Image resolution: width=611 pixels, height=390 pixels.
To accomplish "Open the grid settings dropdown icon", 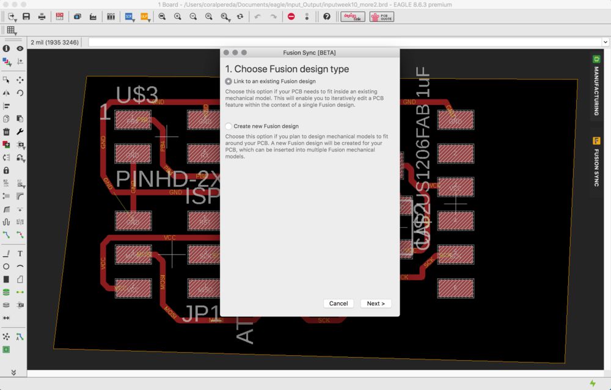I will coord(12,31).
